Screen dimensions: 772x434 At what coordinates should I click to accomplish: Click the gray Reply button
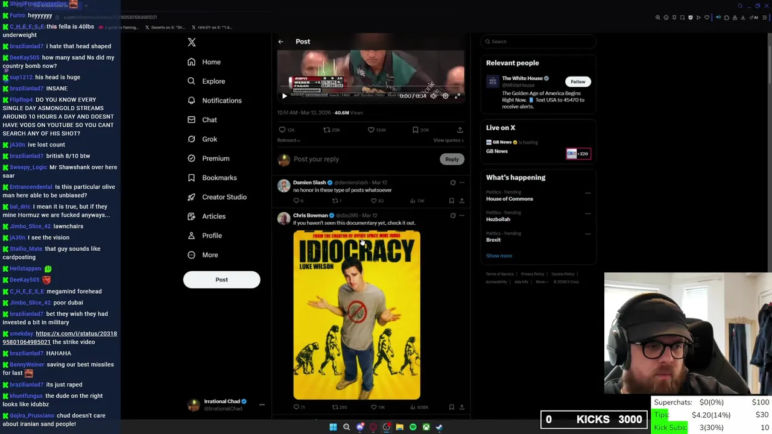point(452,159)
